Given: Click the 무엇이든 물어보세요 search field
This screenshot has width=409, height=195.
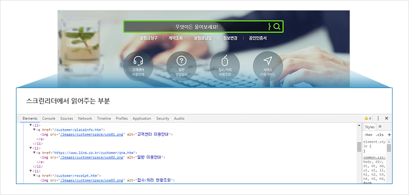Looking at the screenshot, I should tap(196, 26).
